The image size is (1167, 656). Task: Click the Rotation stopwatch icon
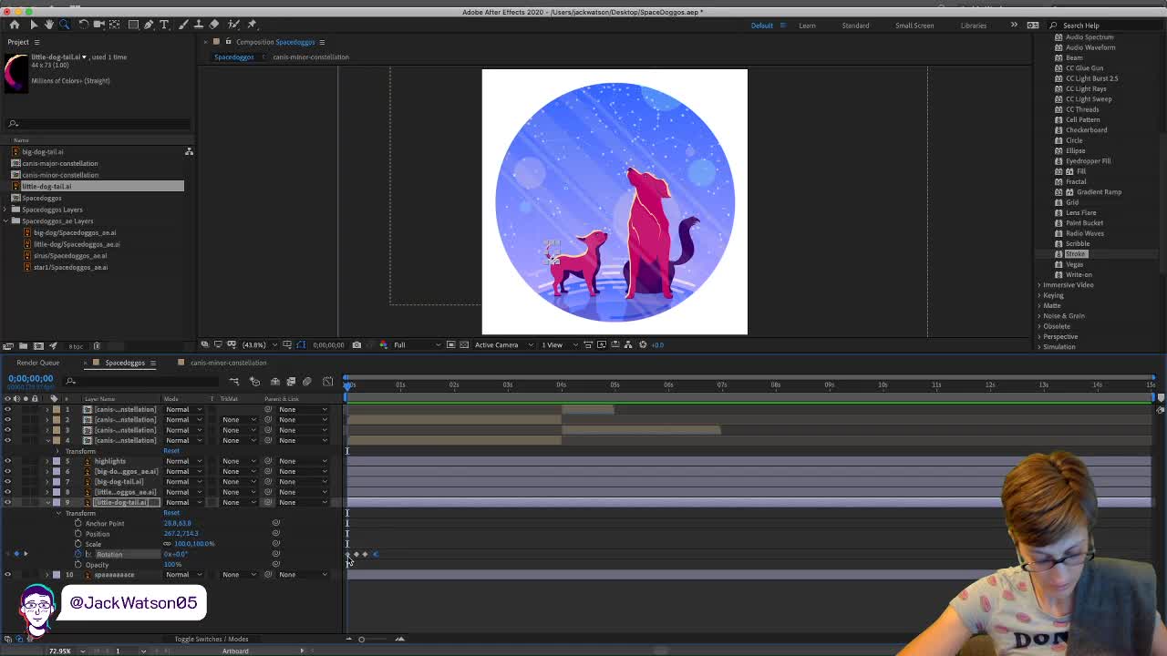pos(77,554)
